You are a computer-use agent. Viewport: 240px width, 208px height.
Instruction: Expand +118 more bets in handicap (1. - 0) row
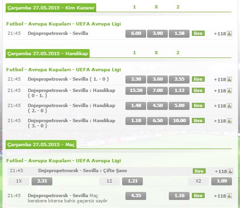coord(220,80)
